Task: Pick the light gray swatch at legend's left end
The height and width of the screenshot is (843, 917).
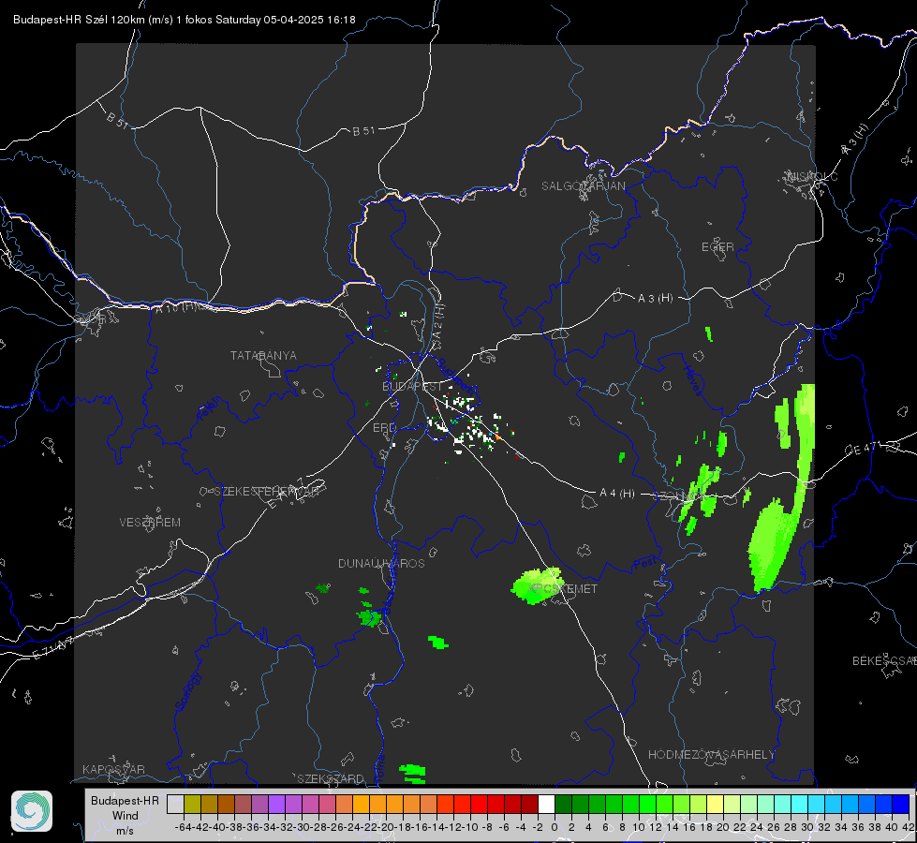Action: point(175,804)
